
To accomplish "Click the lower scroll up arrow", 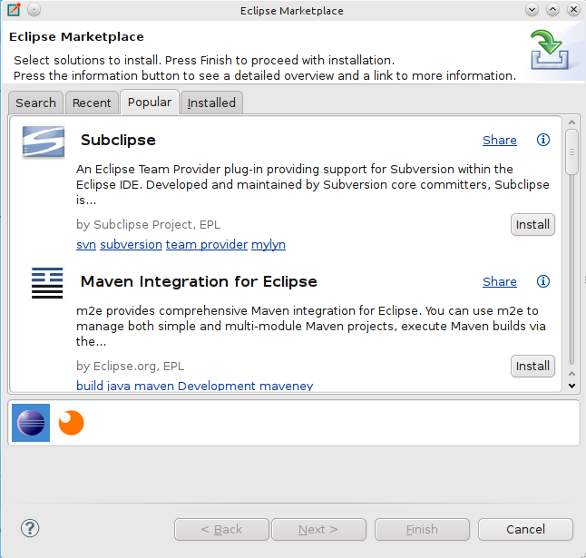I will point(571,374).
